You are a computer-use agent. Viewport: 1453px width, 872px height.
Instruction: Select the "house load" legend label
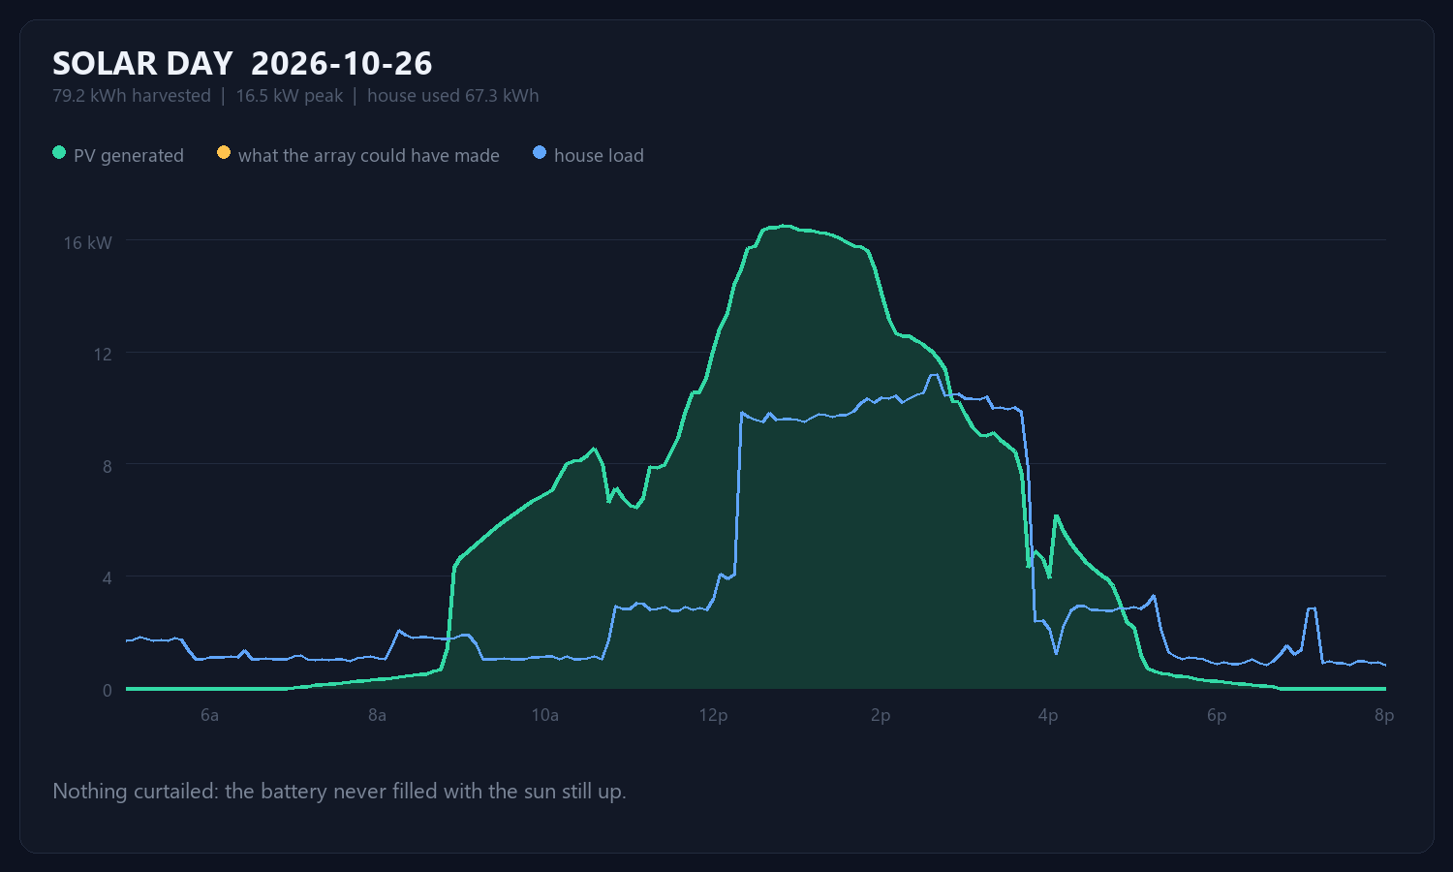(x=599, y=155)
